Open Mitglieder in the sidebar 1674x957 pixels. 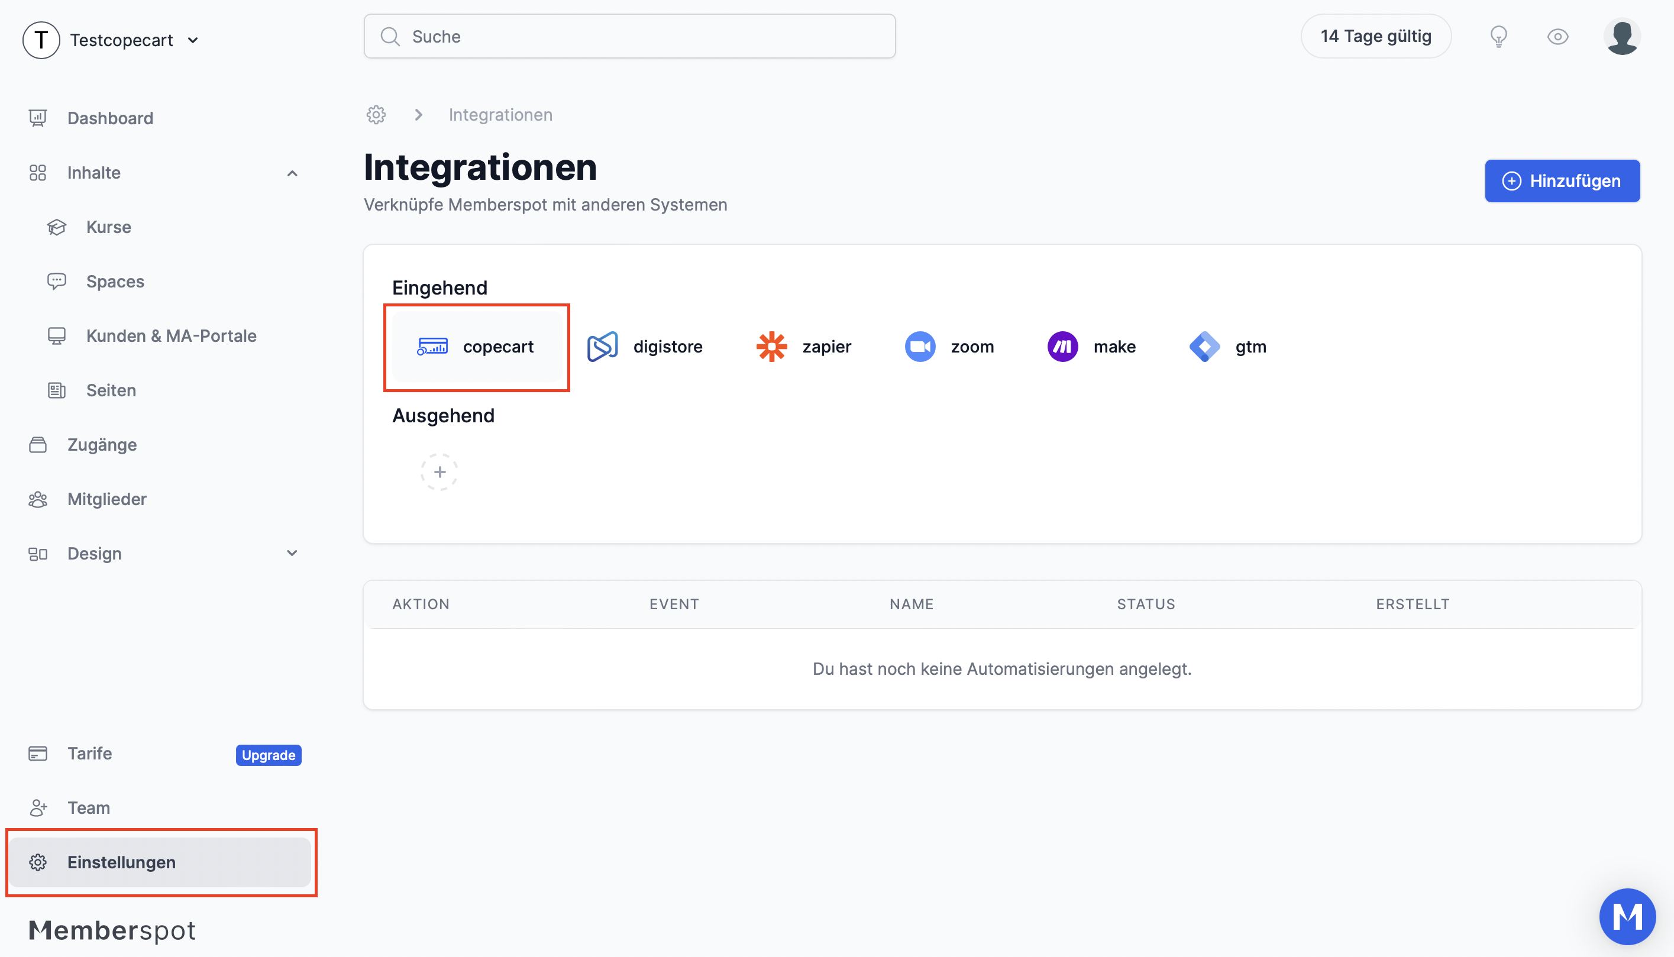point(106,499)
